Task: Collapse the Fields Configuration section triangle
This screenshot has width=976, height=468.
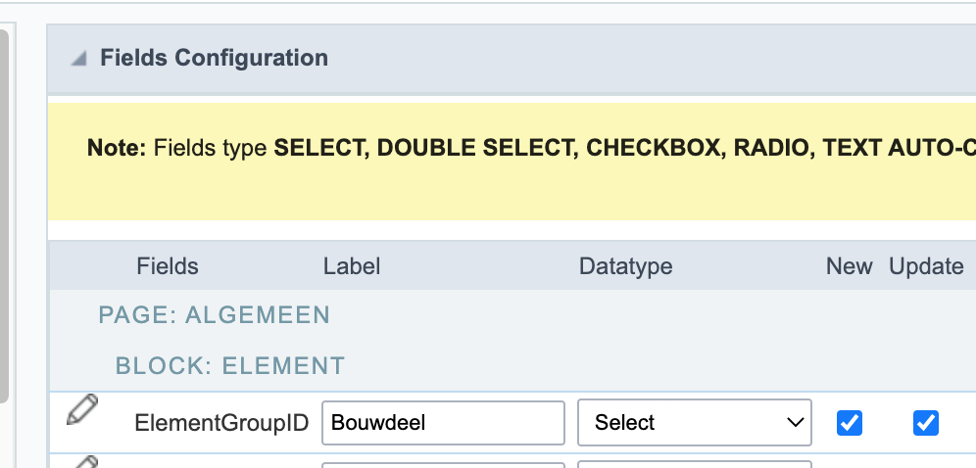Action: tap(78, 59)
